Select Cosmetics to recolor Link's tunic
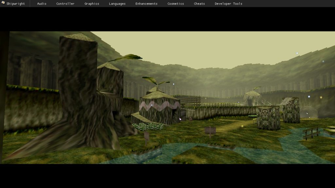Screen dimensions: 335x188 (175, 4)
